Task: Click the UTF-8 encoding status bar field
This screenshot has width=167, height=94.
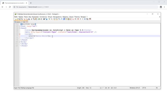Action: point(144,88)
